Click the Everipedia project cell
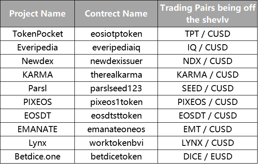This screenshot has height=164, width=258. coord(38,48)
